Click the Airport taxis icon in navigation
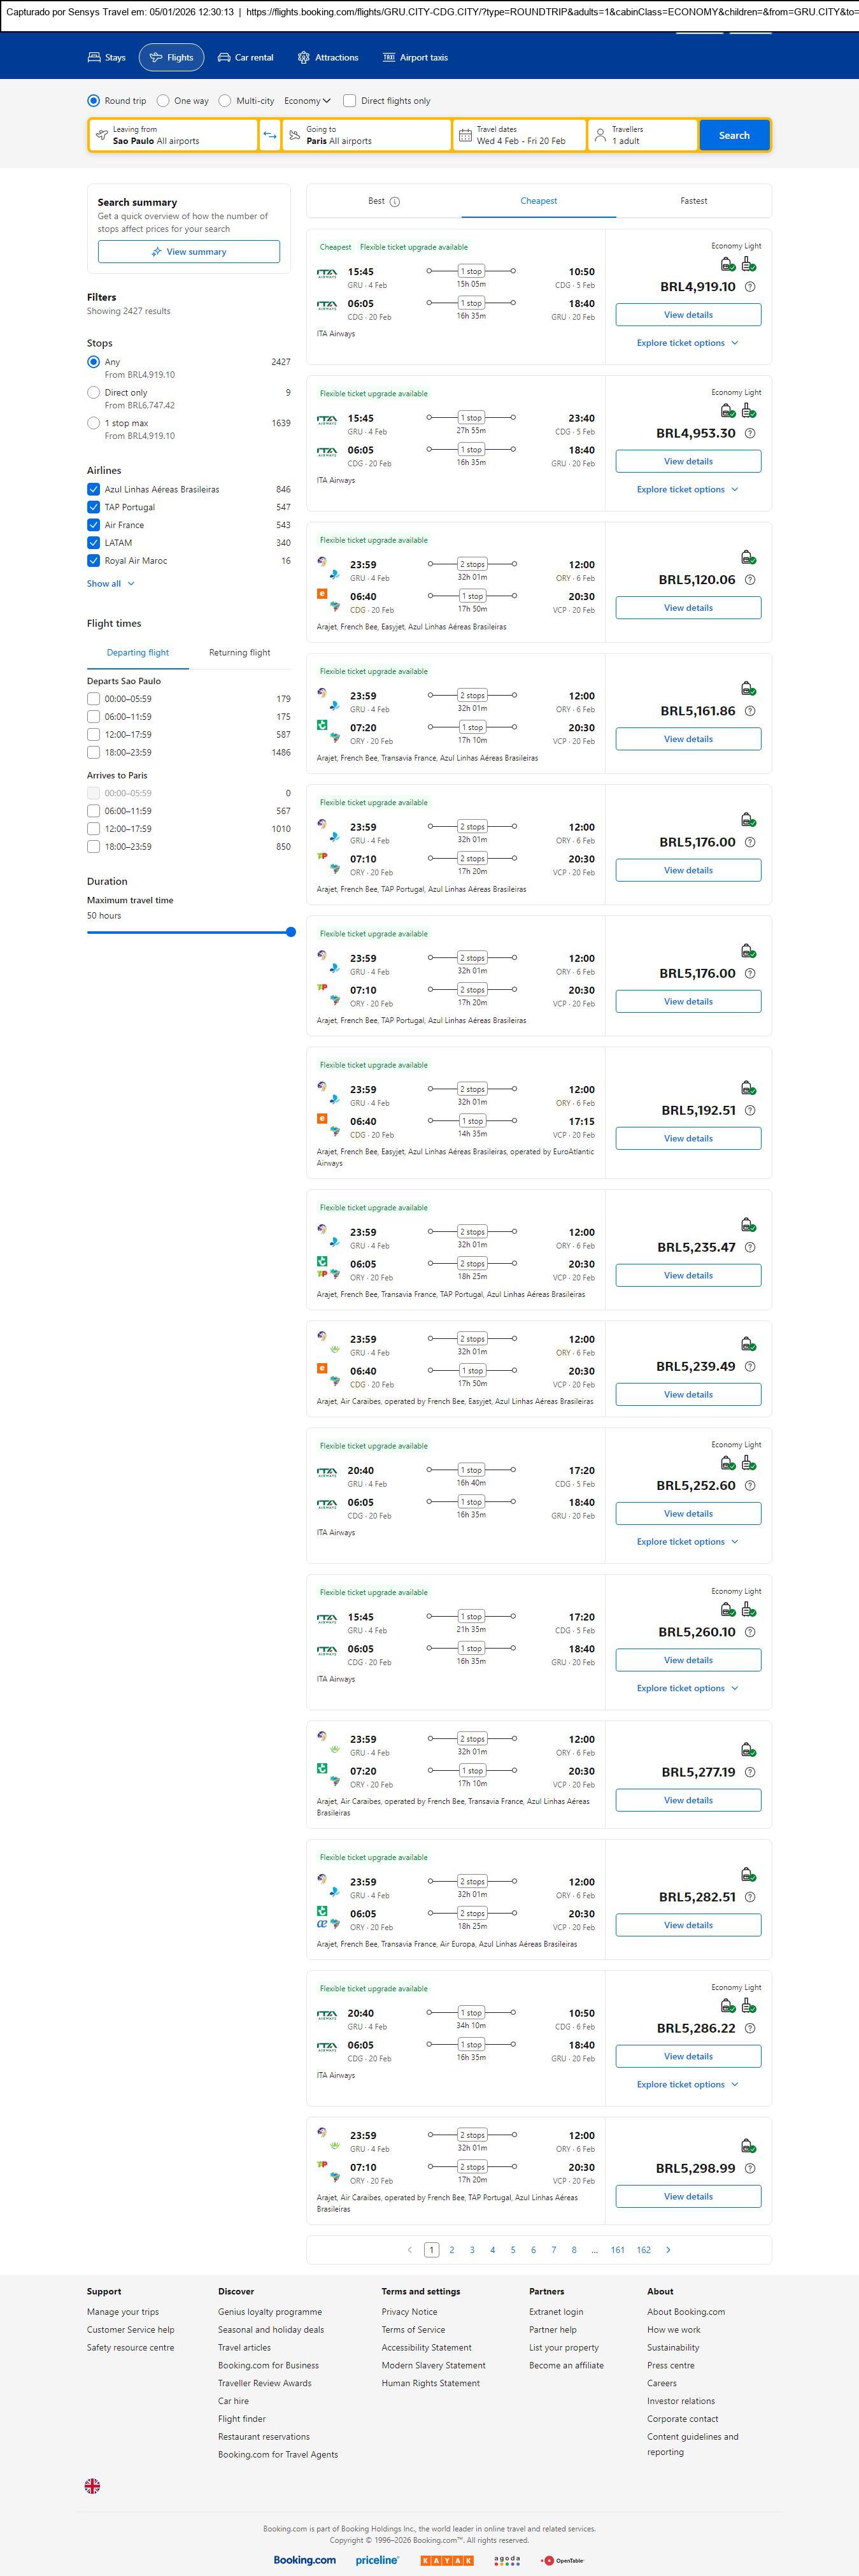The image size is (859, 2576). 389,58
